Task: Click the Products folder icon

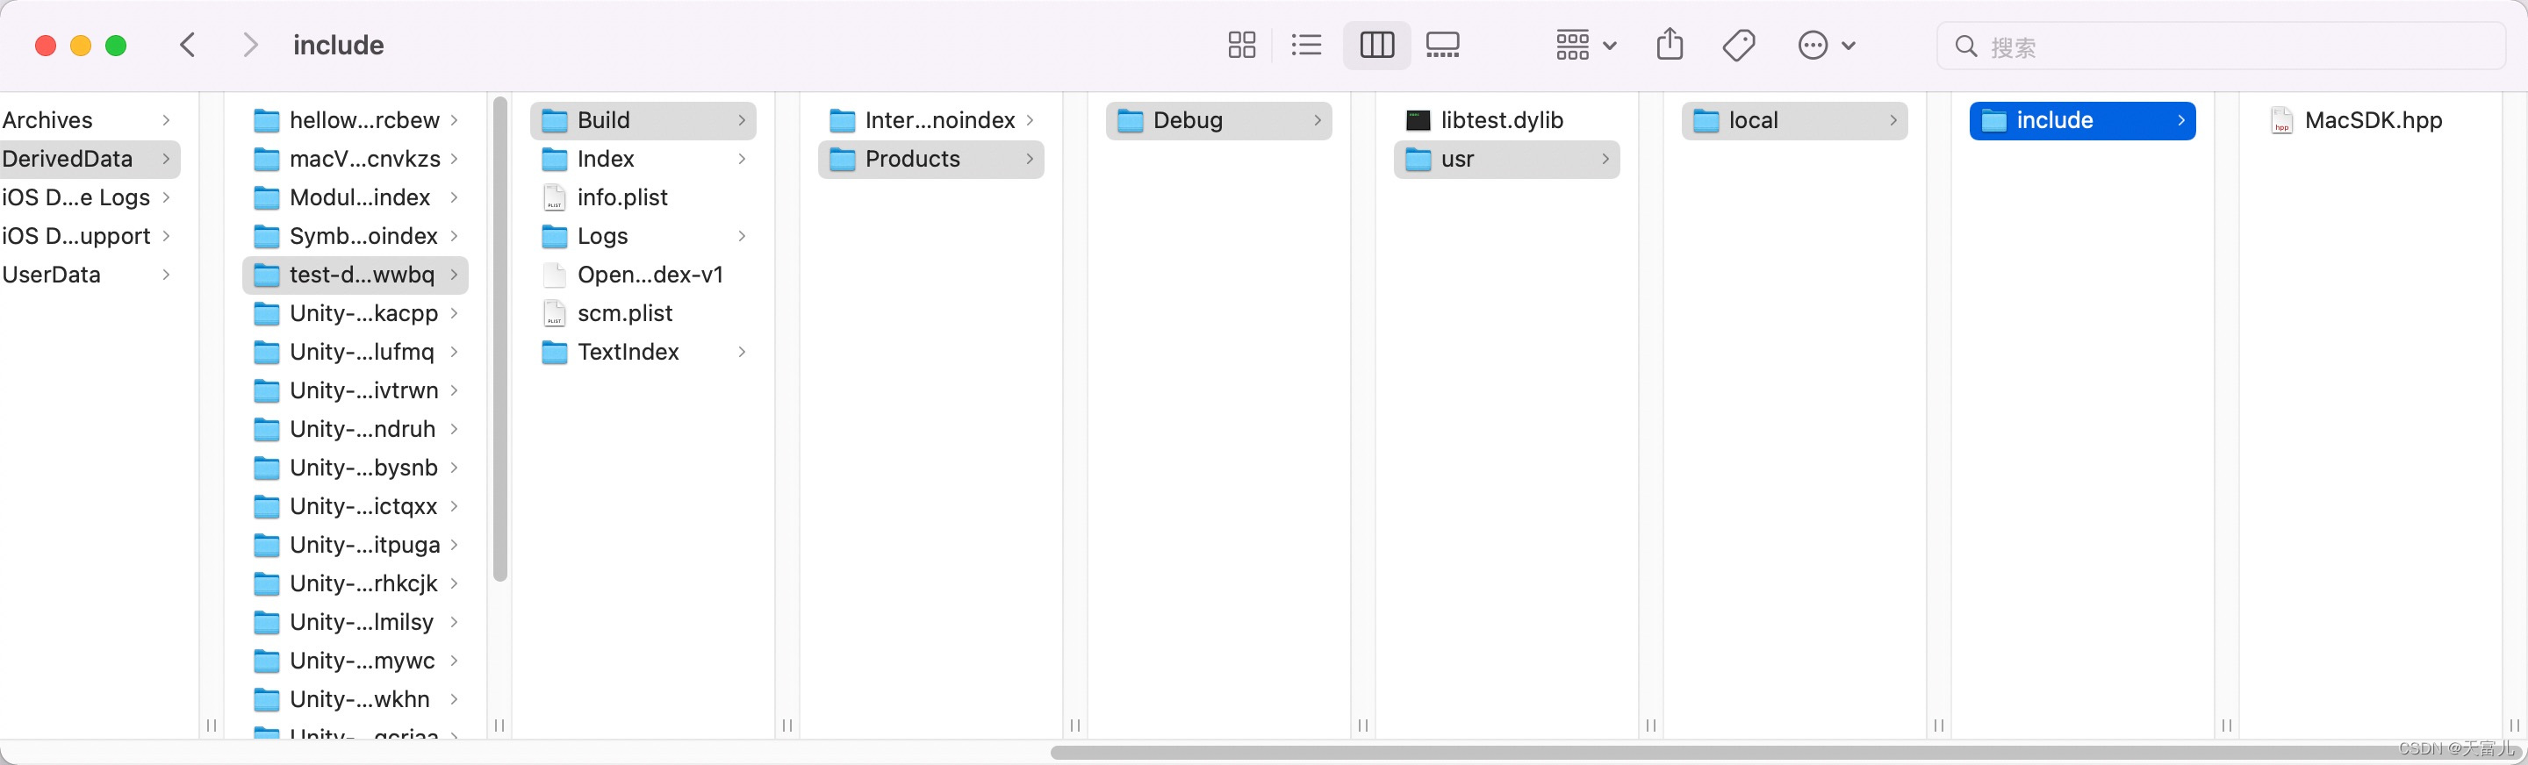Action: click(x=842, y=159)
